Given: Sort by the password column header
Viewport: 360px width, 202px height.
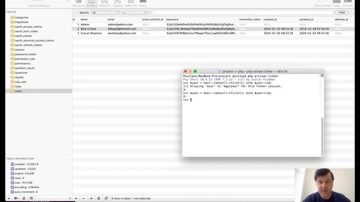Looking at the screenshot, I should click(x=172, y=20).
